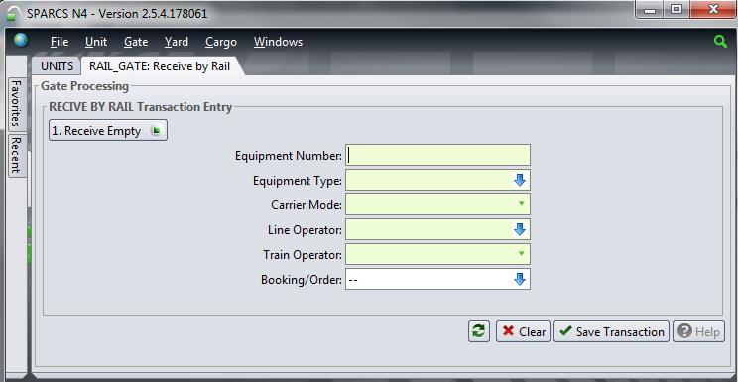Open the Favorites side panel
Image resolution: width=738 pixels, height=382 pixels.
tap(17, 104)
